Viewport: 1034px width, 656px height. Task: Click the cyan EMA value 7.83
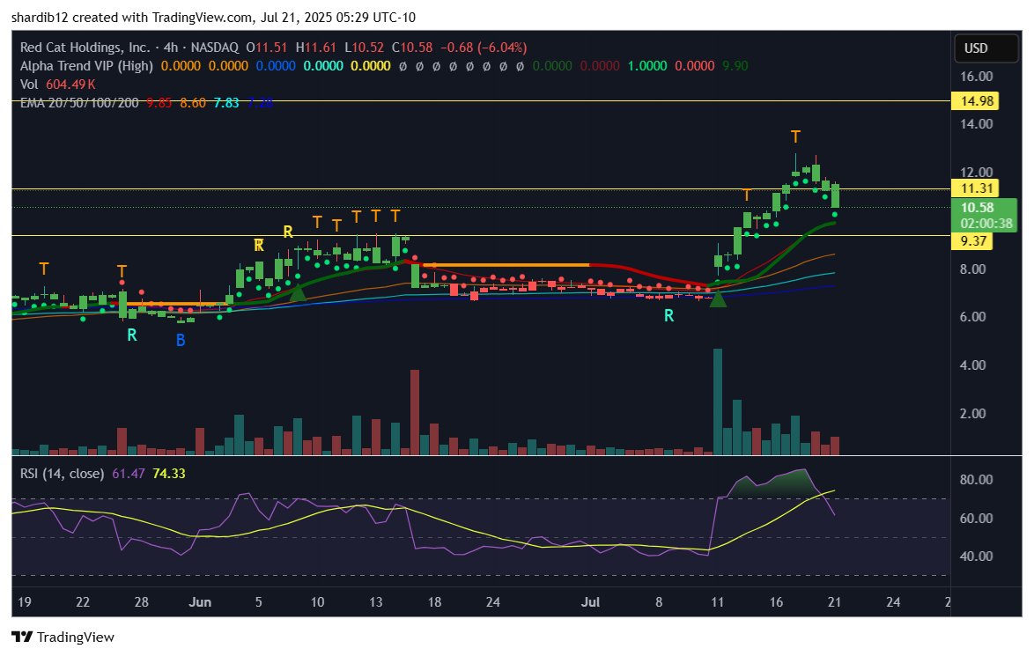pos(226,103)
